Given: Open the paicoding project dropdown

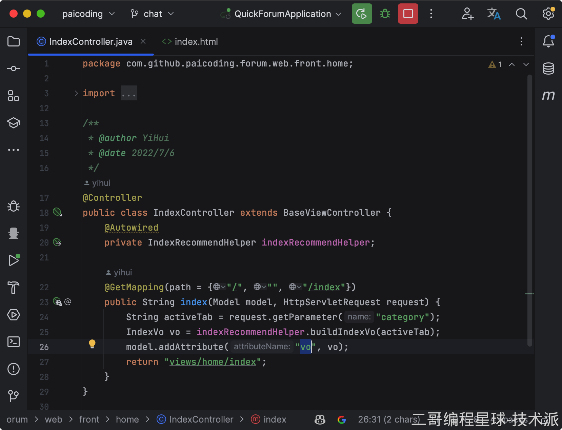Looking at the screenshot, I should 88,14.
